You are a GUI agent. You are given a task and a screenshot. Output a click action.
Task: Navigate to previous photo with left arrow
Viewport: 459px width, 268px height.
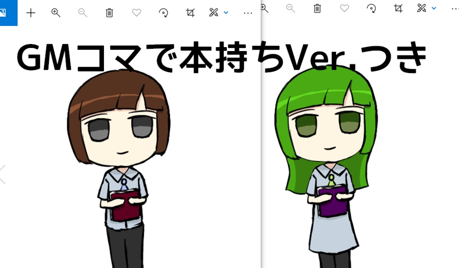point(1,175)
